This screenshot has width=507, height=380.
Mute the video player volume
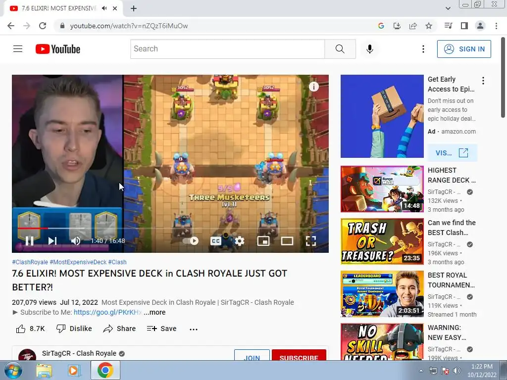[76, 241]
